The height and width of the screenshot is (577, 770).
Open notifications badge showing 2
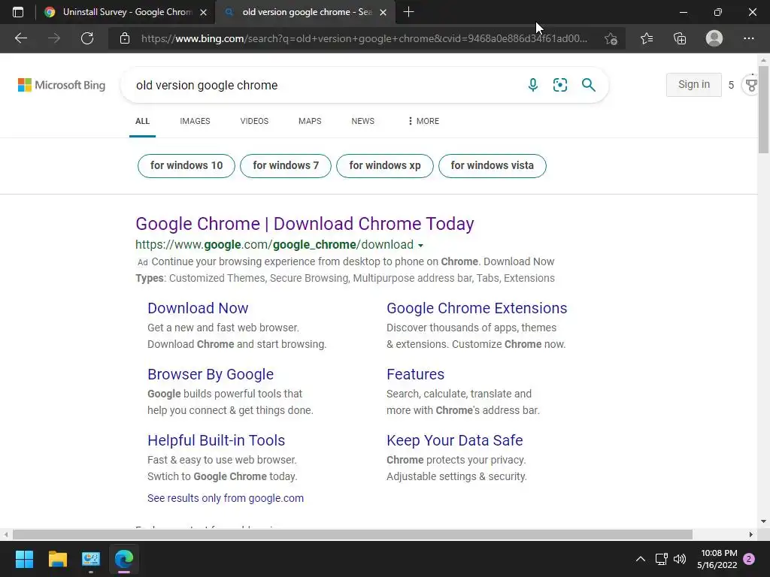click(x=749, y=559)
